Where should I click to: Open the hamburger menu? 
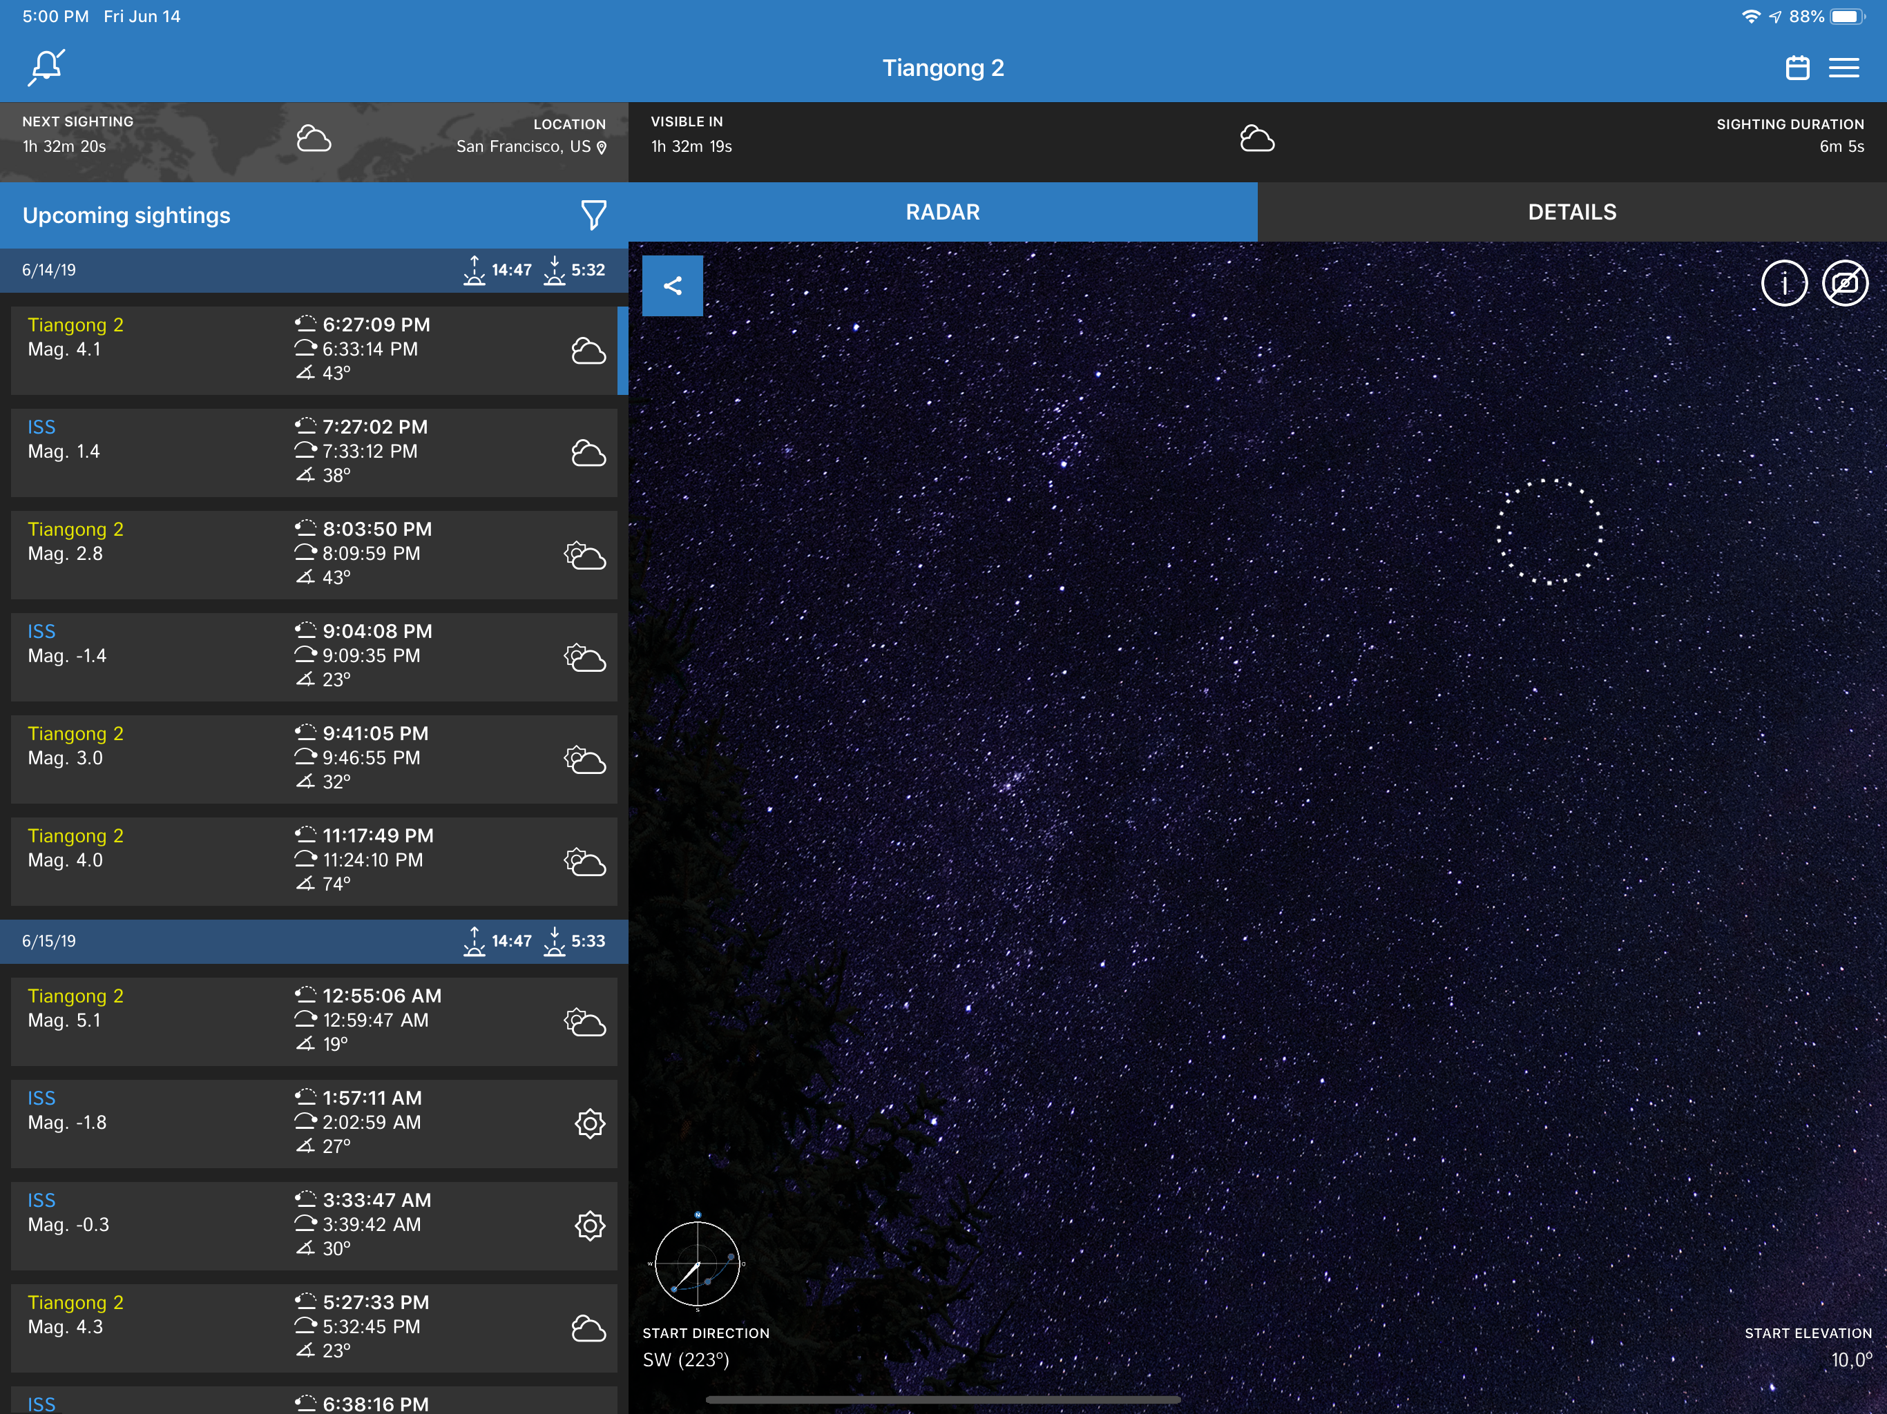point(1843,68)
